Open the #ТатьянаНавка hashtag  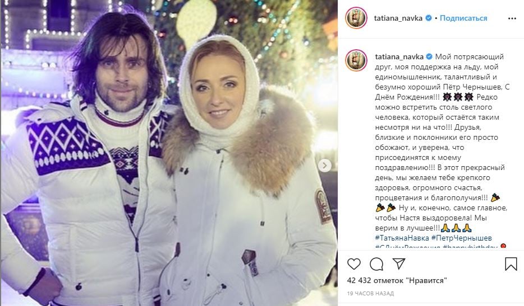pyautogui.click(x=402, y=238)
